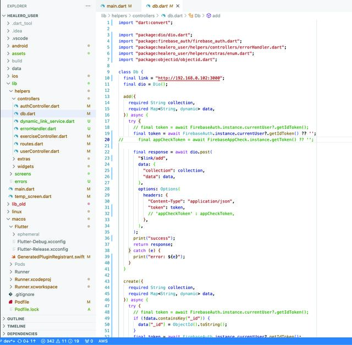Expand the lib_old folder
352x345 pixels.
point(8,204)
